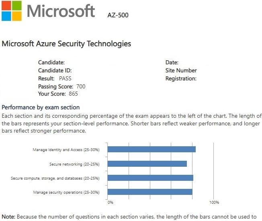262x221 pixels.
Task: Click the Secure networking bar
Action: [147, 164]
